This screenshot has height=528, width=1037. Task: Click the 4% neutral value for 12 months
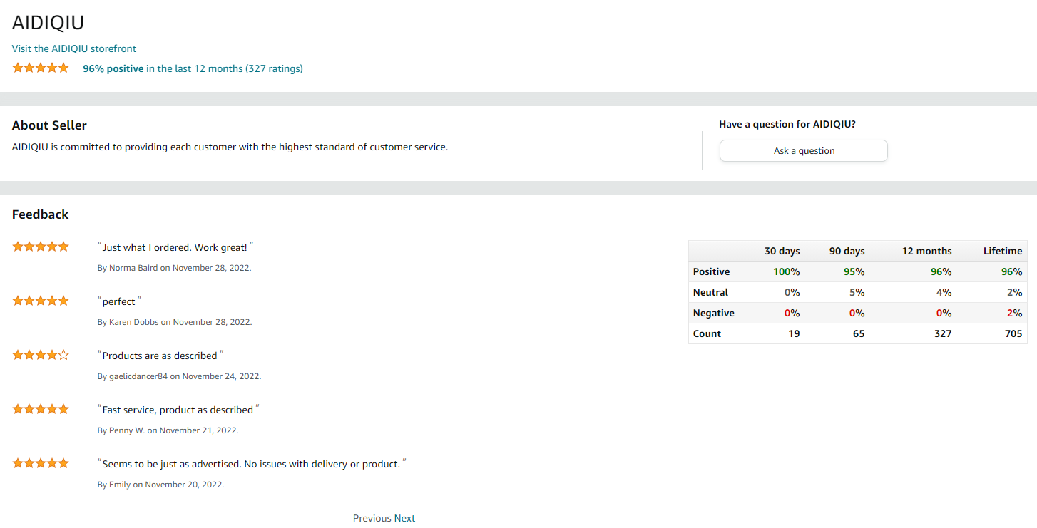pyautogui.click(x=945, y=292)
